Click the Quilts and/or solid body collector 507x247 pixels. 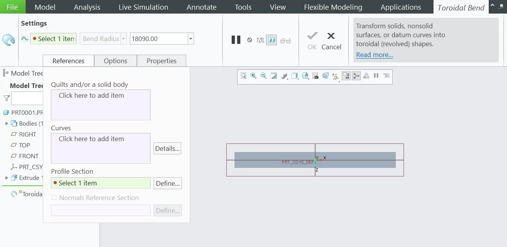coord(101,105)
